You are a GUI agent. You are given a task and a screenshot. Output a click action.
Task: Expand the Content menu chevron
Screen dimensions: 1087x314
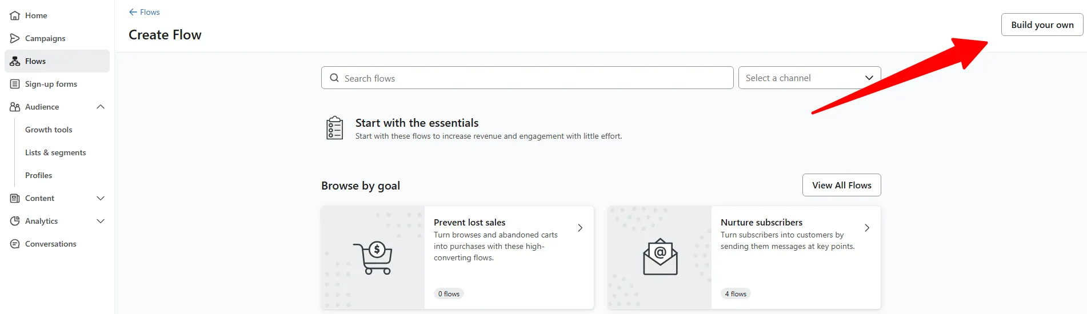pos(101,198)
